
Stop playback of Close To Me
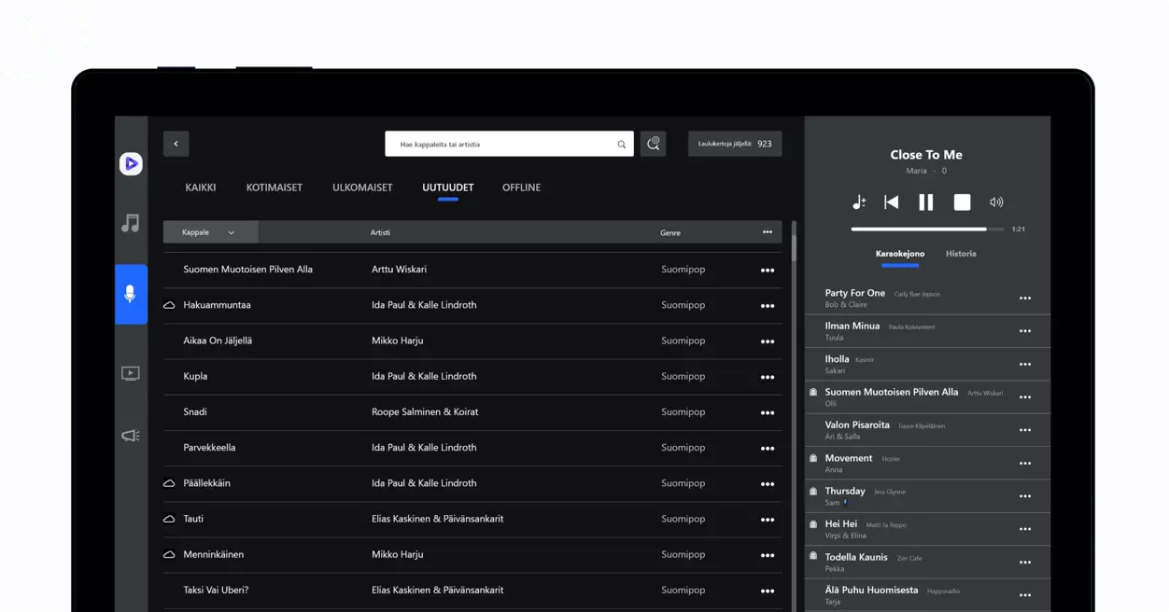click(962, 202)
